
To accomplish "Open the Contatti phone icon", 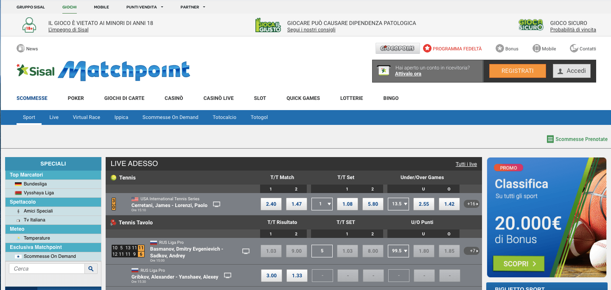I will pyautogui.click(x=574, y=48).
